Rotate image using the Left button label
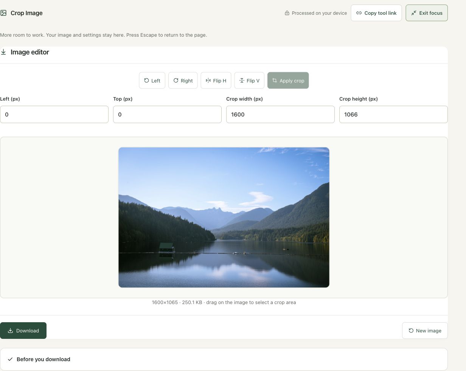This screenshot has height=371, width=466. [156, 81]
